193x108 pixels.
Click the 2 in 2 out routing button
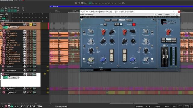[x=167, y=15]
